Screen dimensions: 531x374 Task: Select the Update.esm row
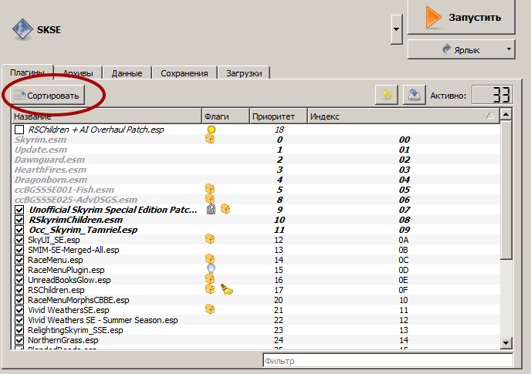pyautogui.click(x=255, y=150)
